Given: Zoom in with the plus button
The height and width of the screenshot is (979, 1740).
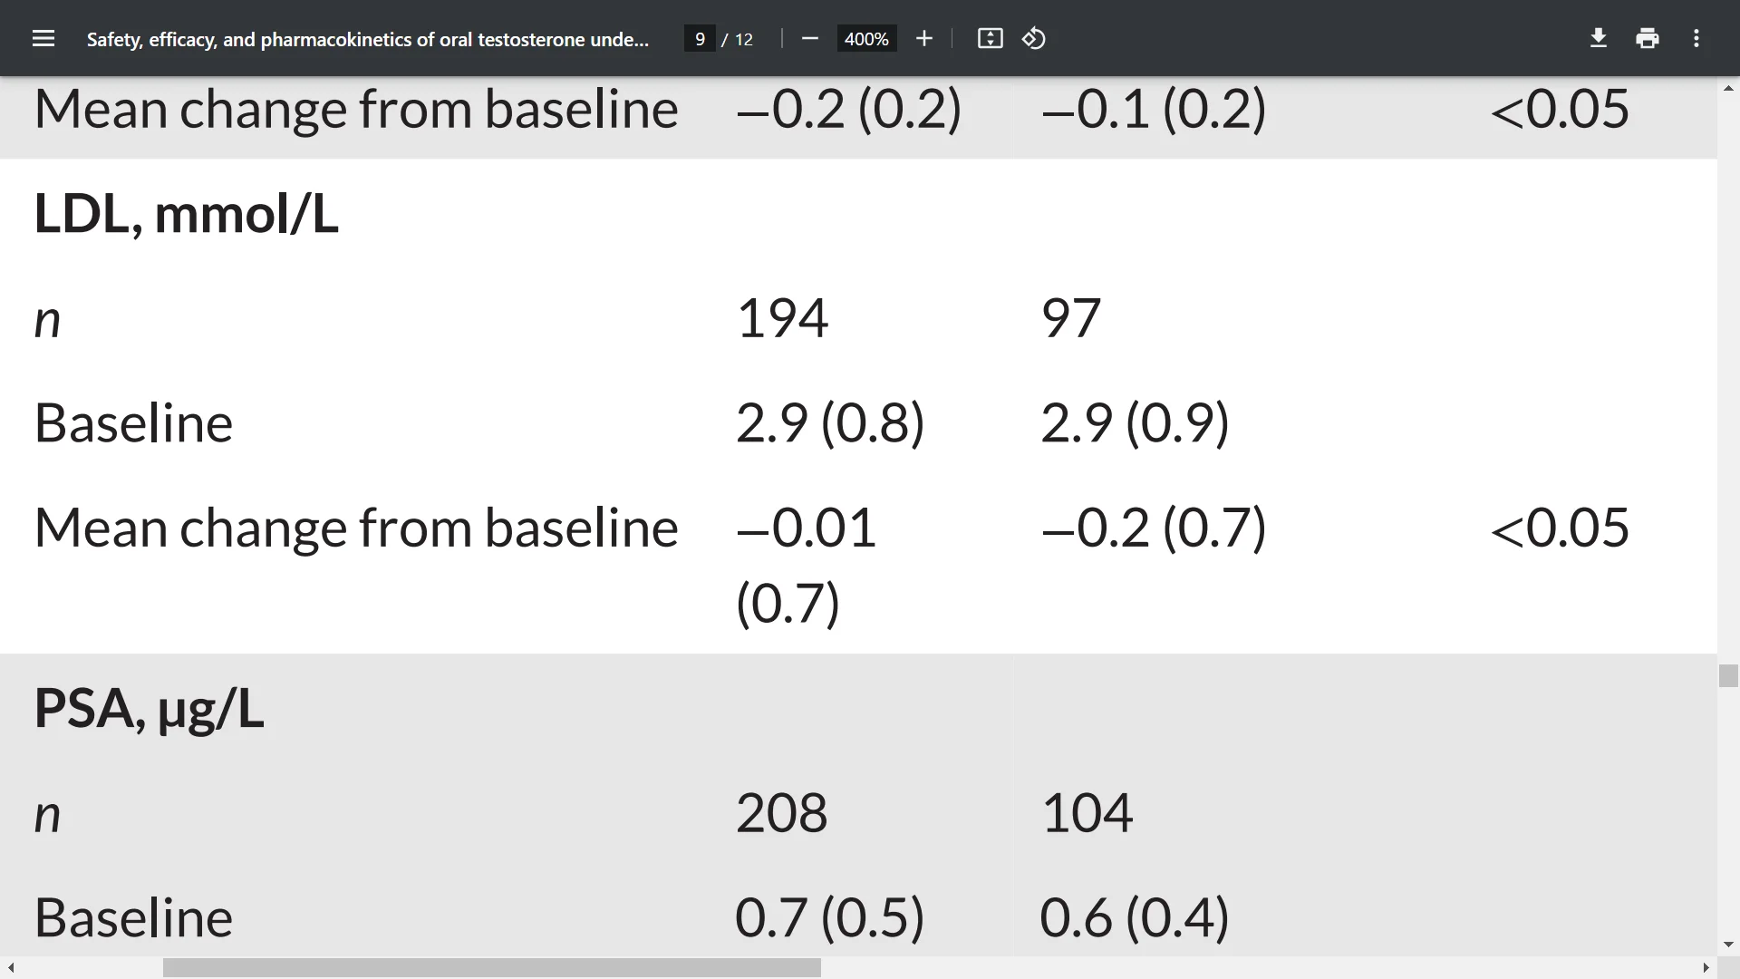Looking at the screenshot, I should [923, 38].
